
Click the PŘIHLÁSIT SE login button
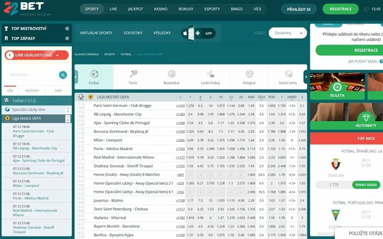click(299, 9)
